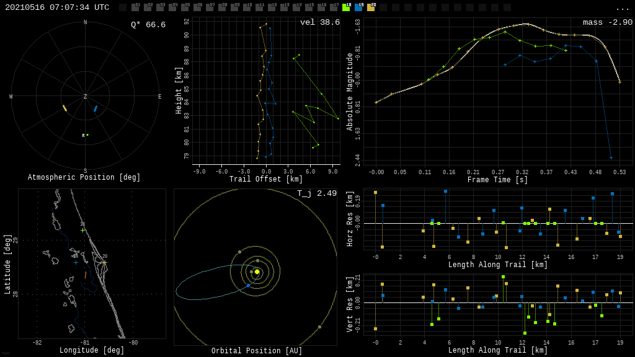The width and height of the screenshot is (635, 357).
Task: Open the three-dots overflow menu
Action: [x=621, y=9]
